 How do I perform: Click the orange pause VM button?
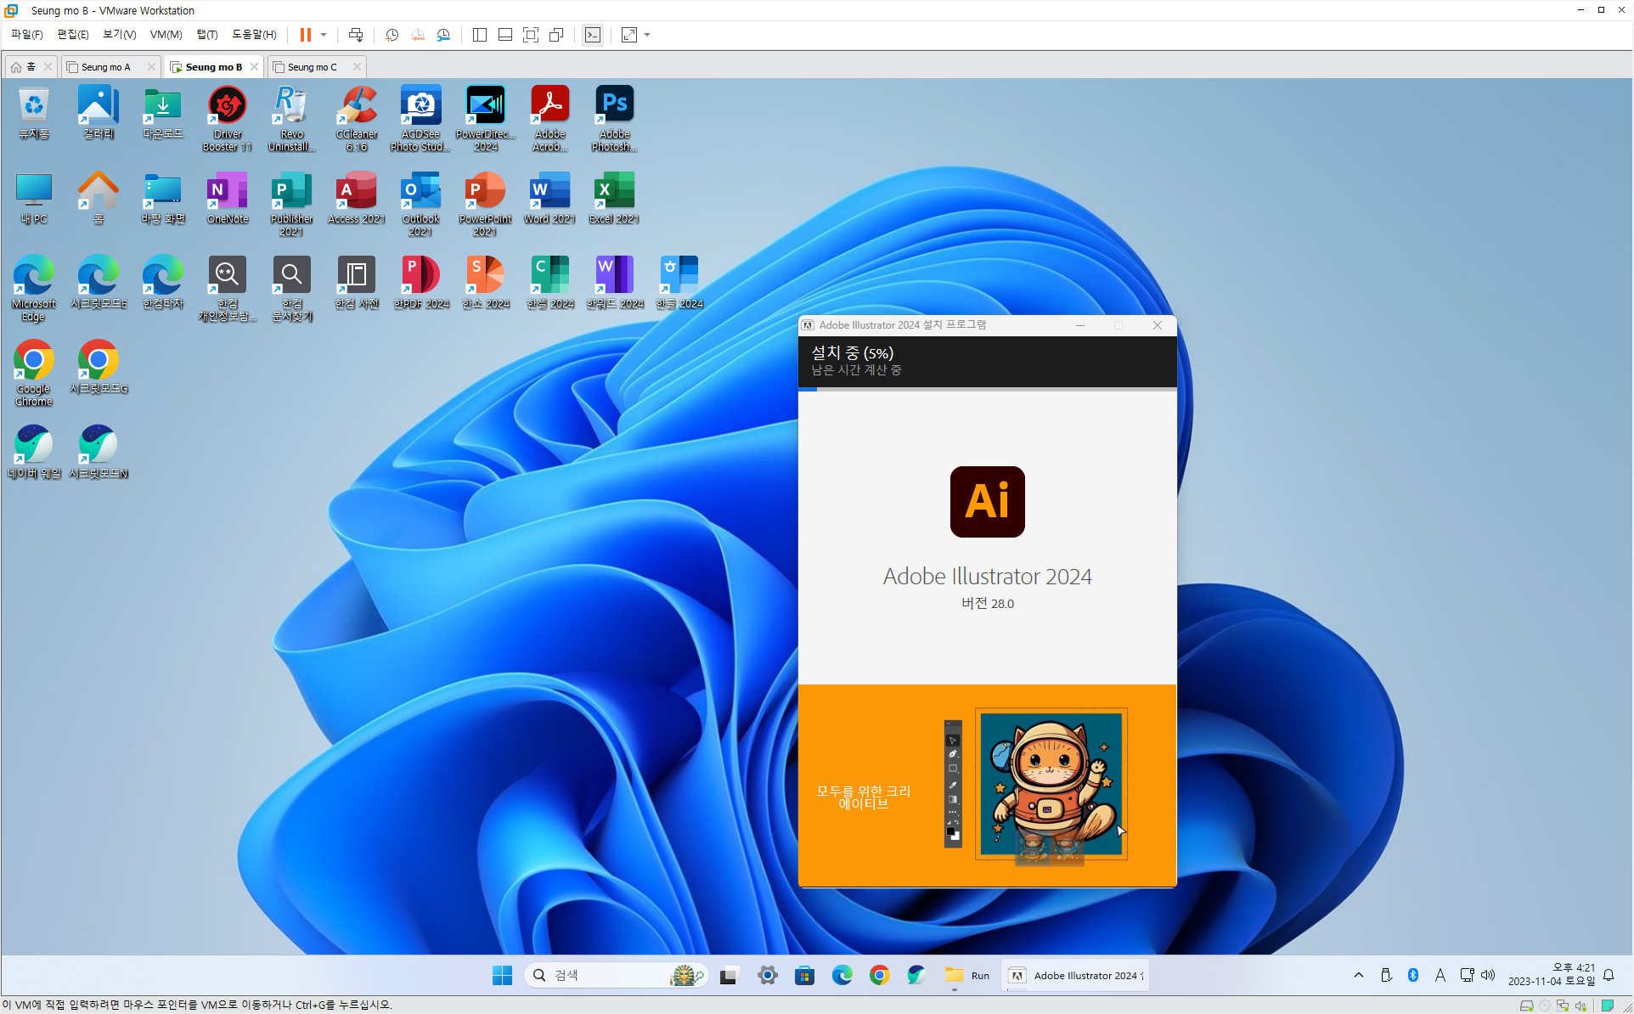[305, 35]
